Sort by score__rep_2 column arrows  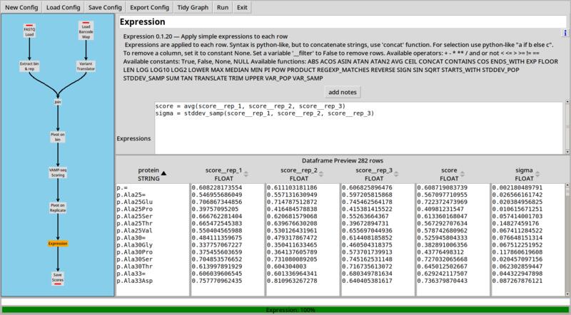[320, 174]
